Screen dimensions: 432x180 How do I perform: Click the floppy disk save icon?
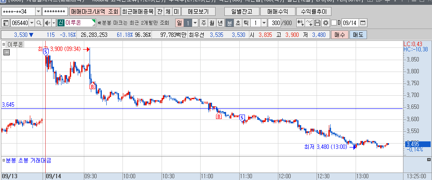coord(317,23)
